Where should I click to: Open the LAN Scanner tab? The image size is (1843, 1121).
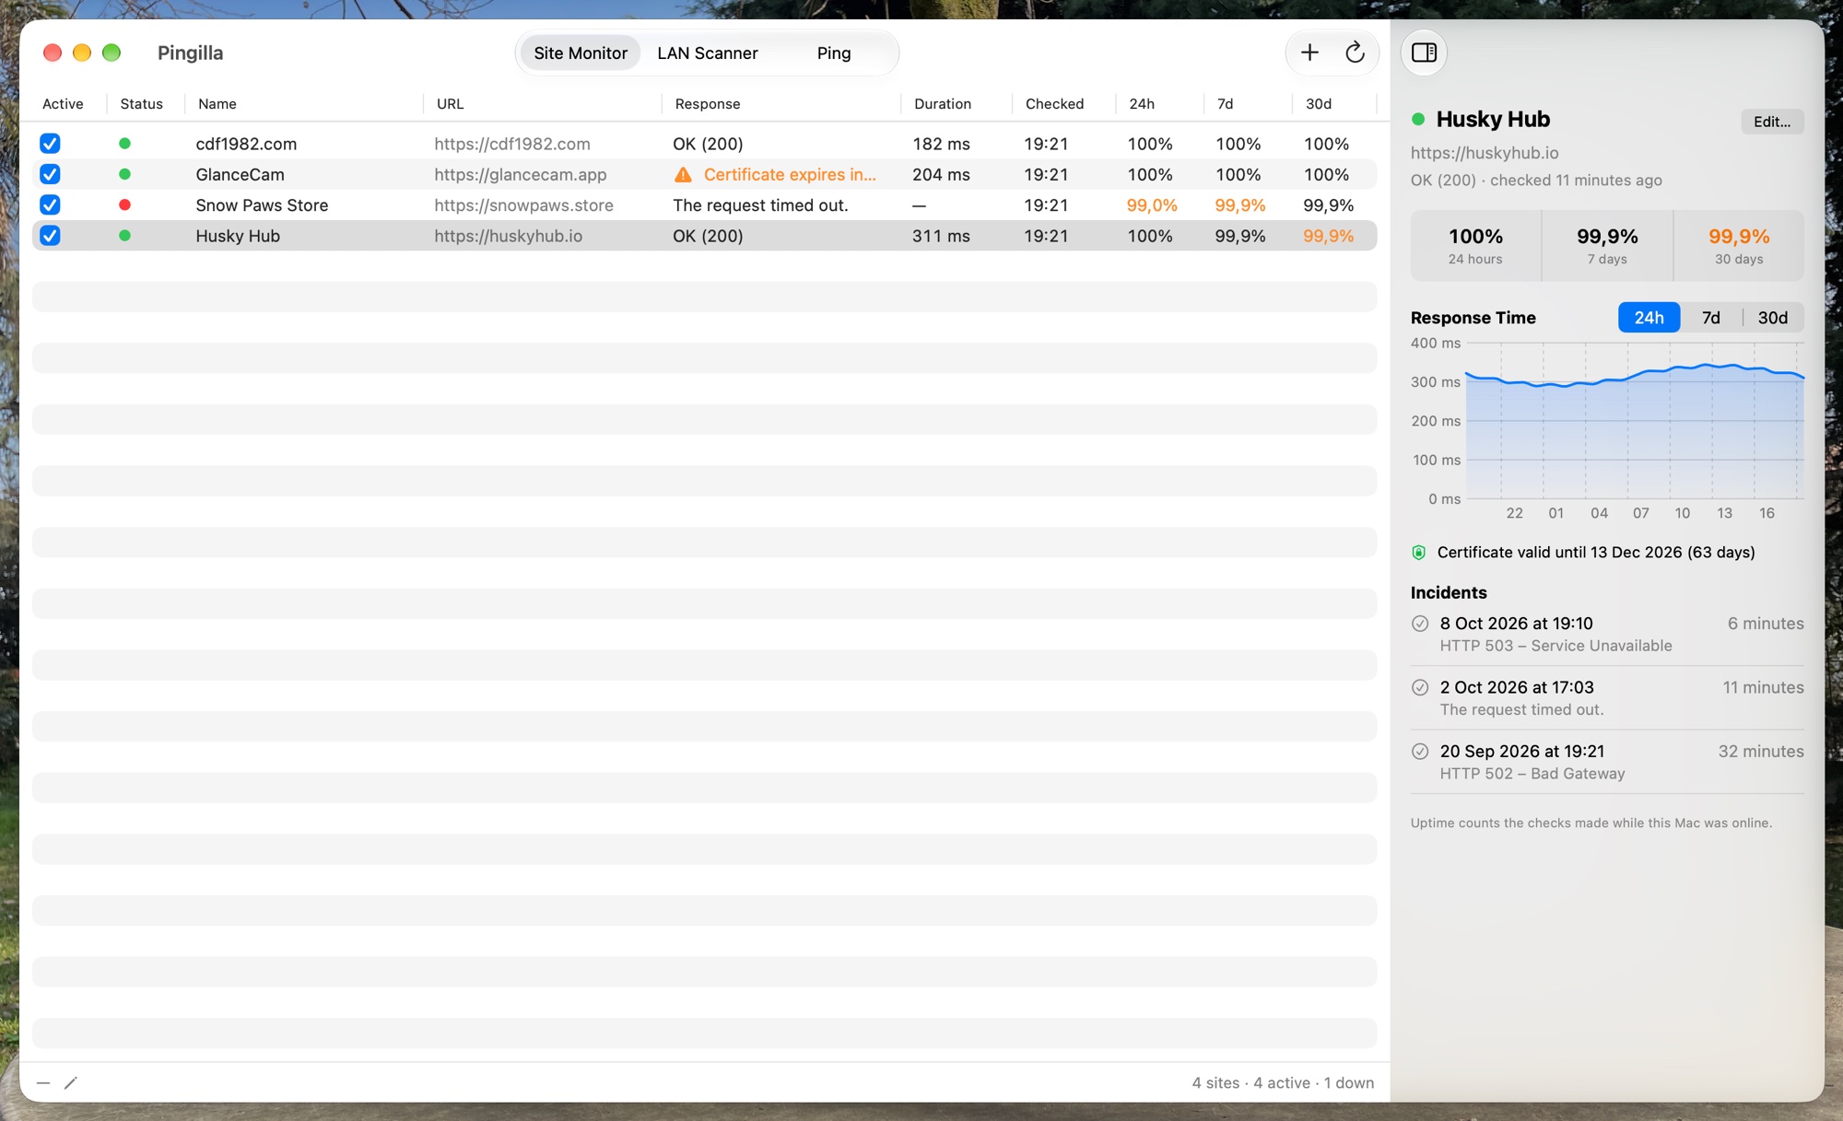pos(708,53)
